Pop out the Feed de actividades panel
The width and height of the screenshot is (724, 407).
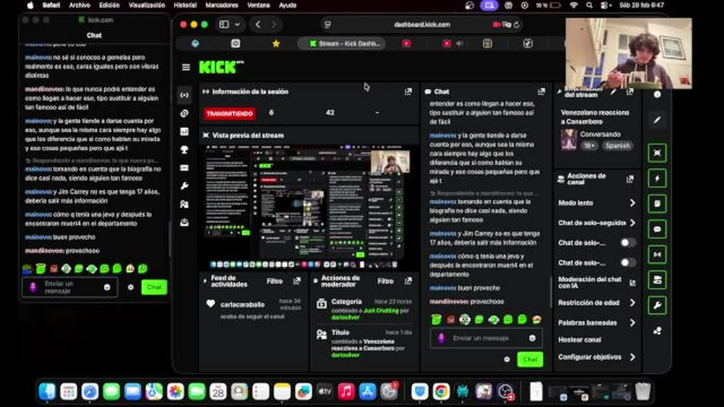[298, 281]
